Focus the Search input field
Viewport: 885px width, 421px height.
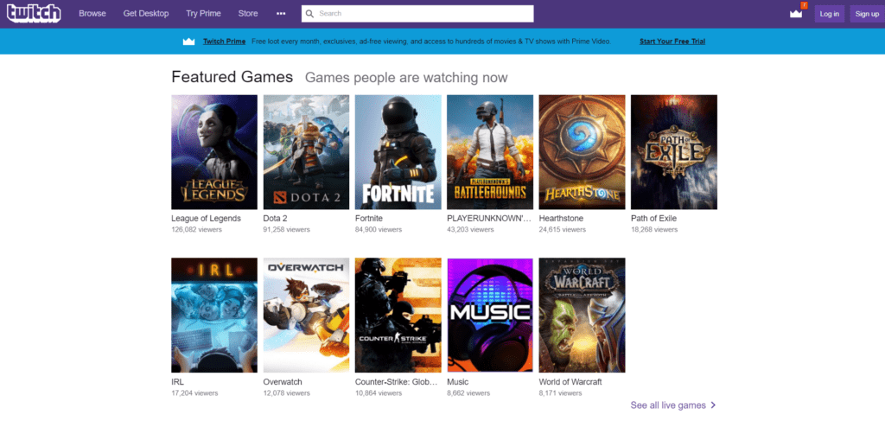tap(417, 14)
